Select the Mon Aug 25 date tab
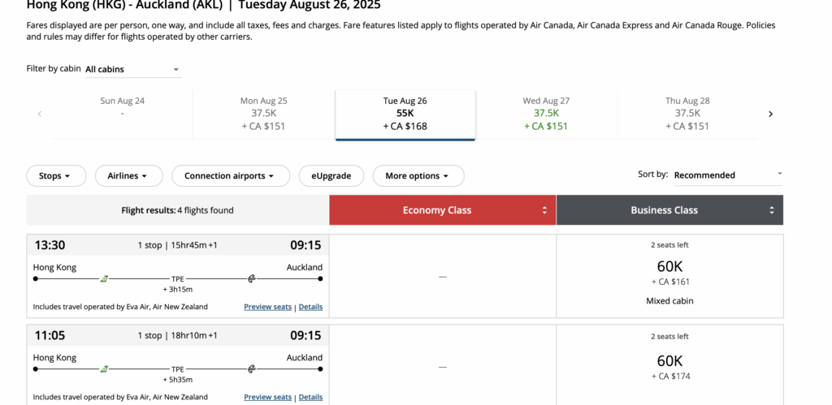This screenshot has height=405, width=832. coord(264,114)
